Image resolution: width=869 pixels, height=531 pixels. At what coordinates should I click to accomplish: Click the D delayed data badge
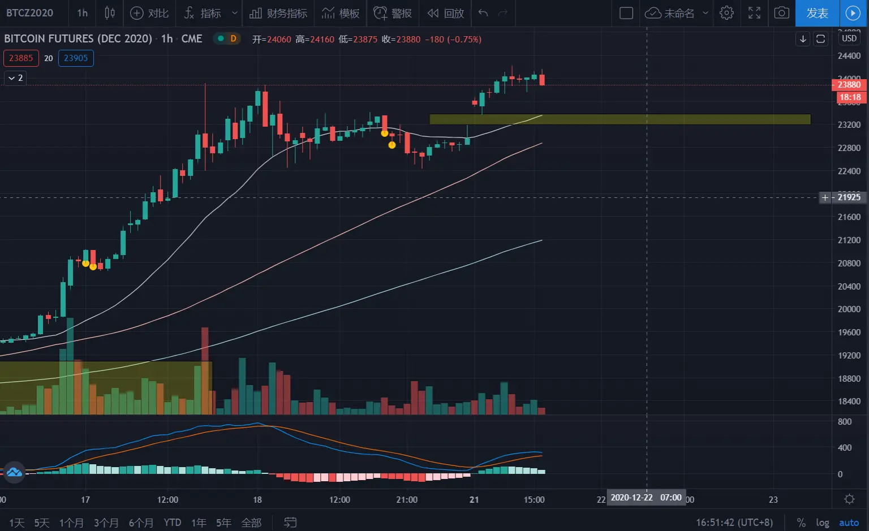[x=233, y=39]
